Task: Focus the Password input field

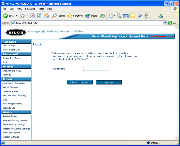Action: coord(96,68)
